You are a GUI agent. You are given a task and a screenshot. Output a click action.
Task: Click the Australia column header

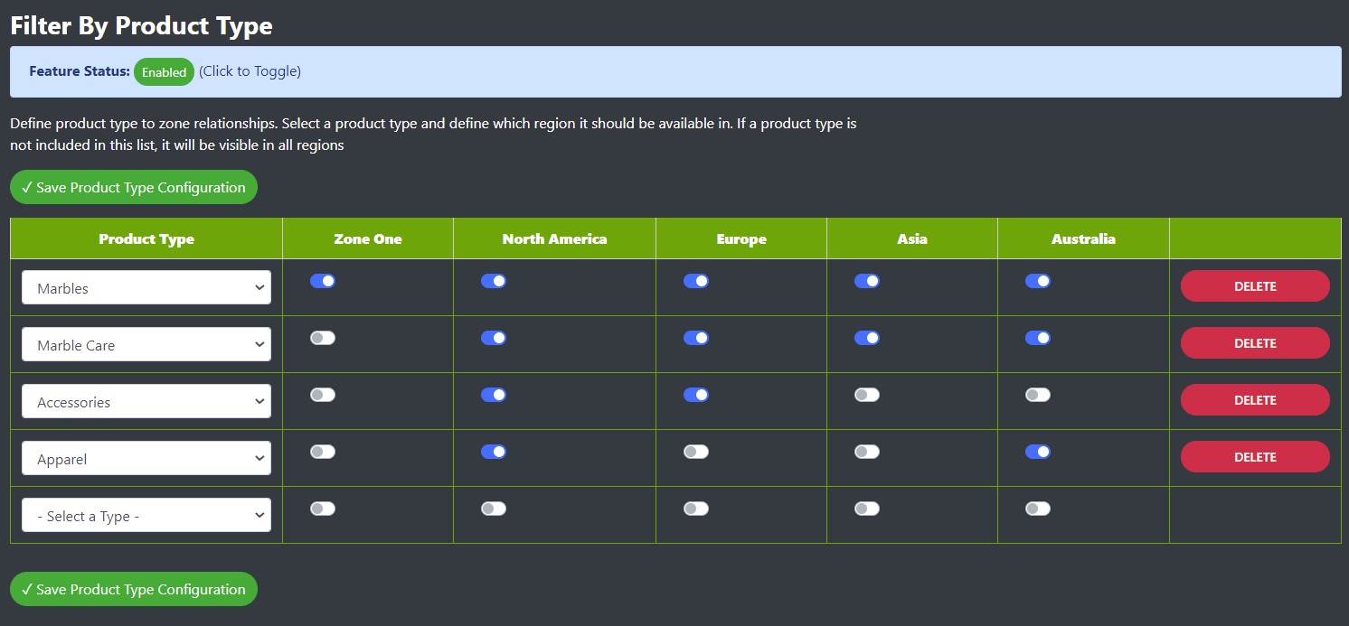click(1083, 239)
